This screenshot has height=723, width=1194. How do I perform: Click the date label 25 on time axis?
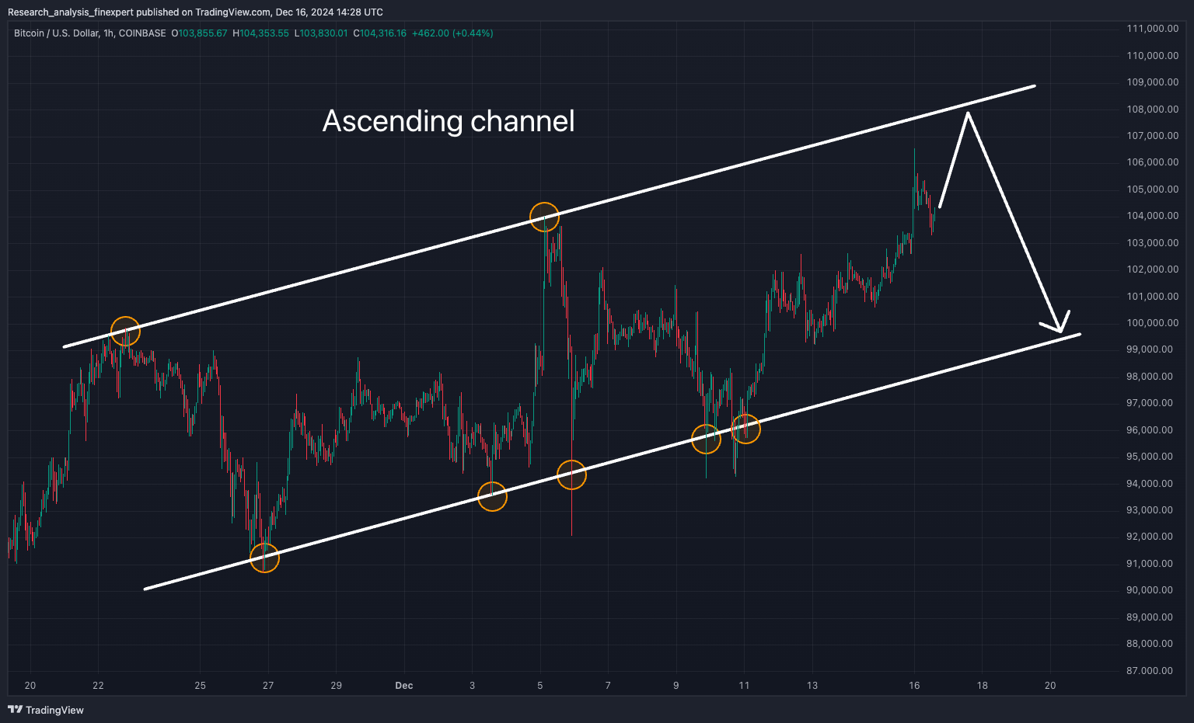201,686
